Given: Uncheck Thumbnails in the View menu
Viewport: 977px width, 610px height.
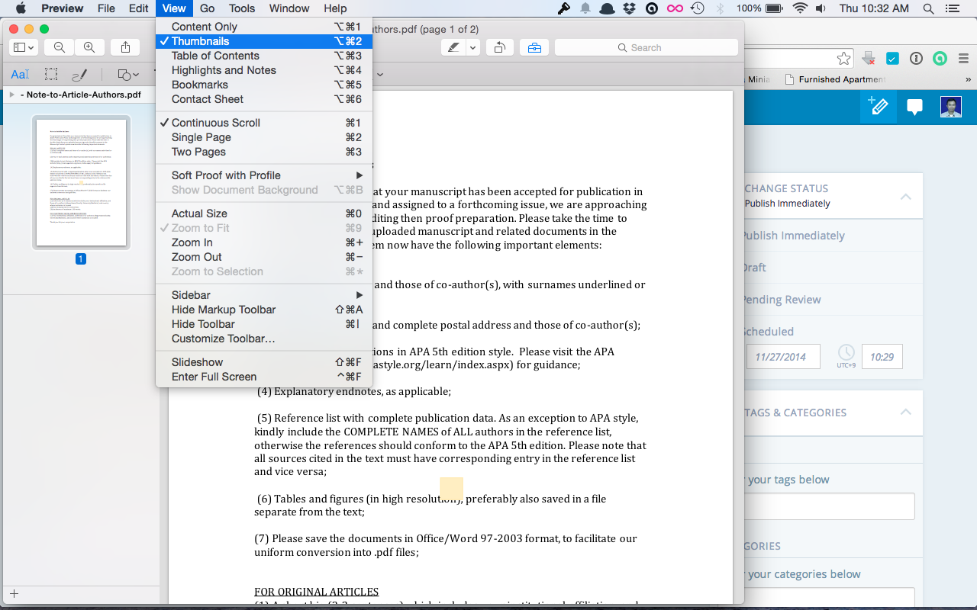Looking at the screenshot, I should pyautogui.click(x=200, y=41).
